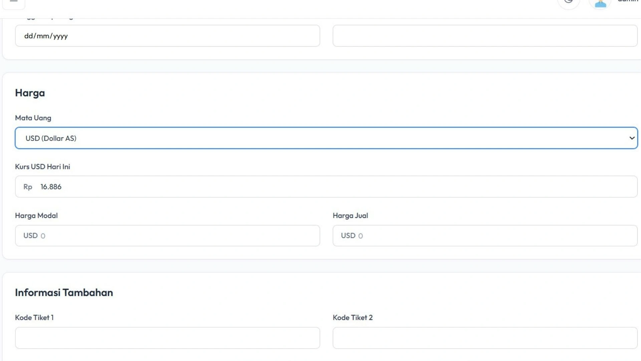Focus the Kode Tiket 1 input
This screenshot has height=361, width=641.
click(x=167, y=338)
